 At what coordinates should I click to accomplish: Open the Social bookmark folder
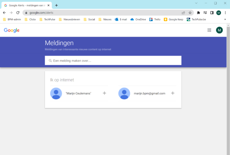click(x=89, y=19)
